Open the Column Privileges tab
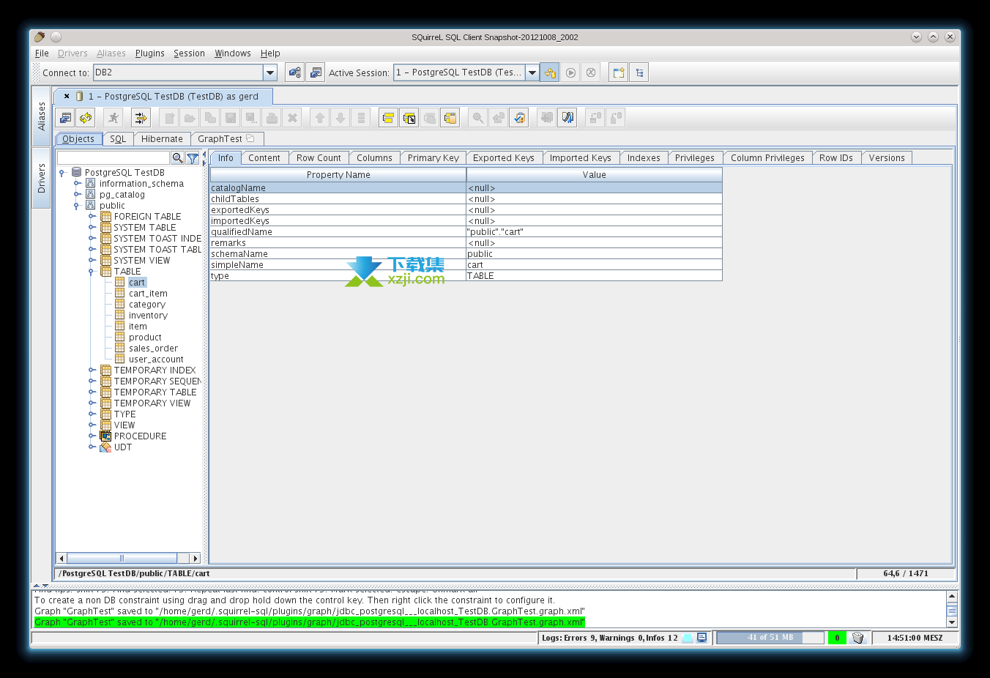Viewport: 990px width, 678px height. [767, 157]
